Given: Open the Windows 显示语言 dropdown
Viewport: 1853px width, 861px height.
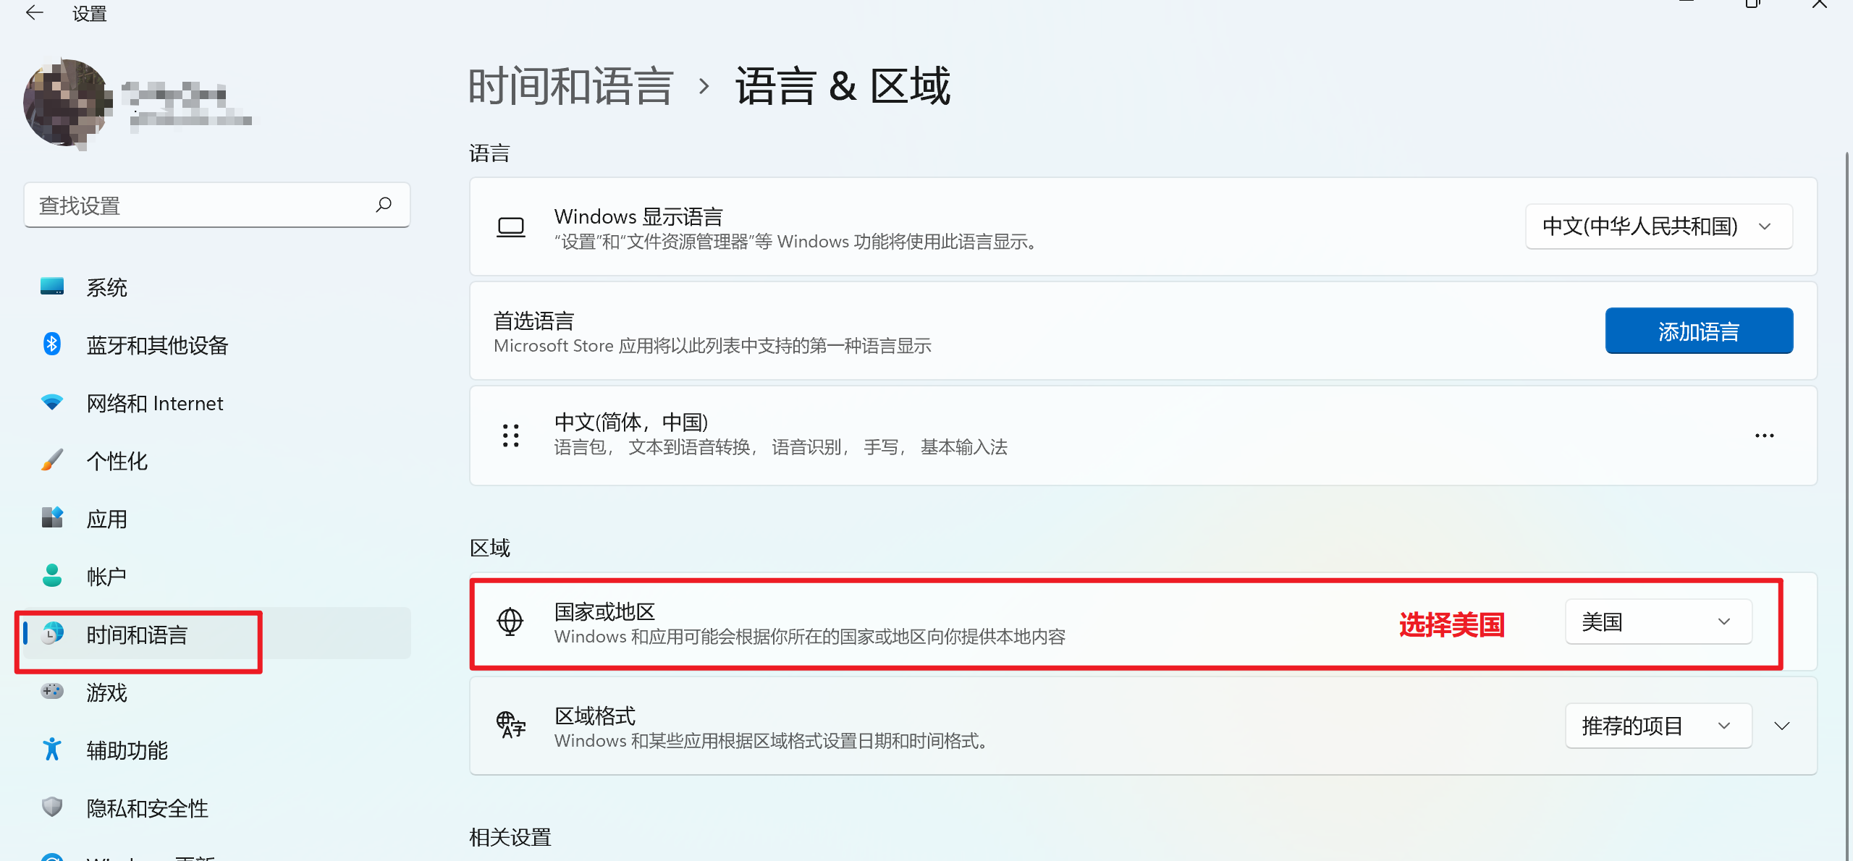Looking at the screenshot, I should point(1659,226).
